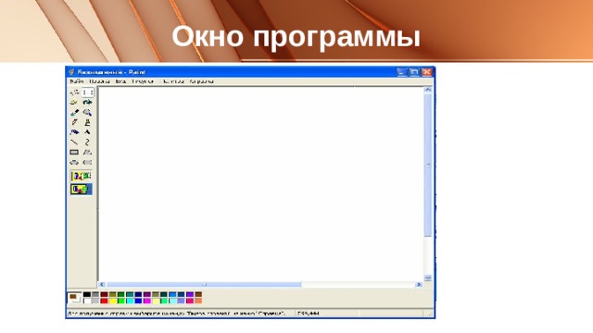Pick the light gray palette color
The height and width of the screenshot is (333, 593).
[95, 301]
